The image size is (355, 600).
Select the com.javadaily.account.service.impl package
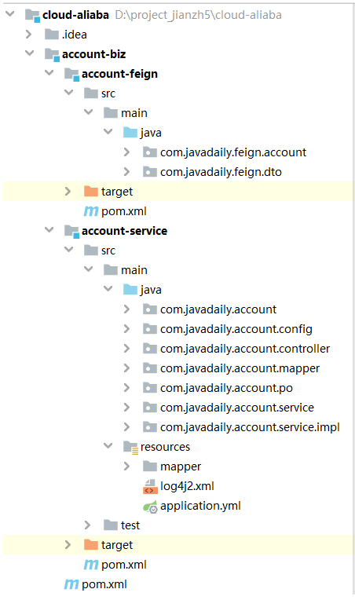coord(250,427)
